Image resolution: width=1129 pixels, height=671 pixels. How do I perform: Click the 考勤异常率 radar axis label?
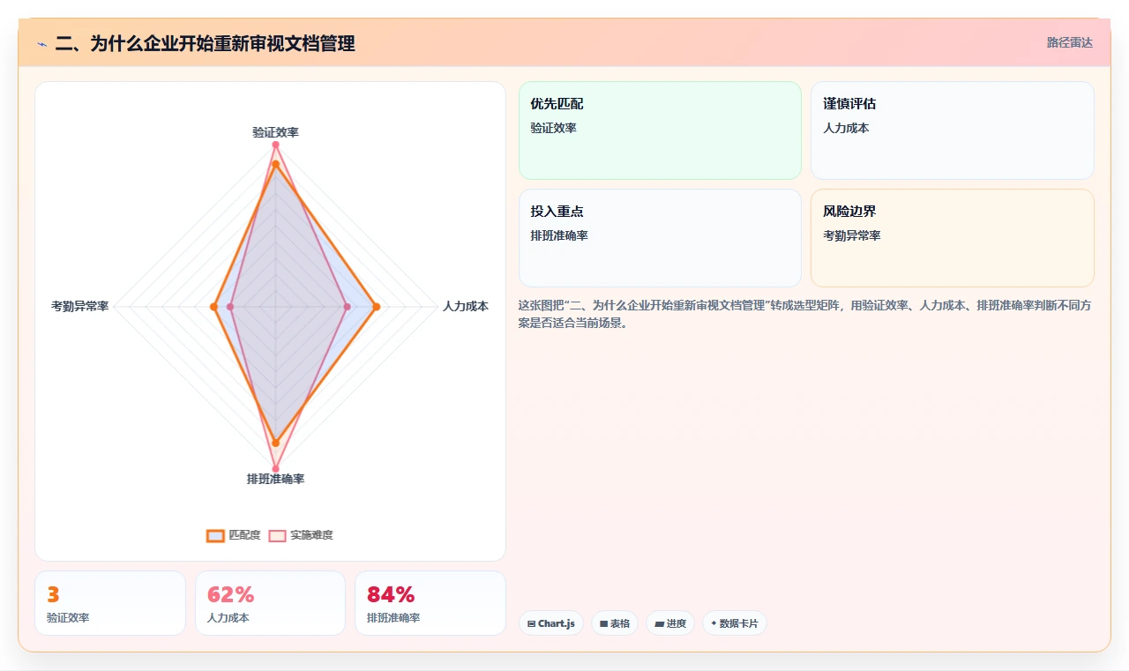(x=80, y=307)
